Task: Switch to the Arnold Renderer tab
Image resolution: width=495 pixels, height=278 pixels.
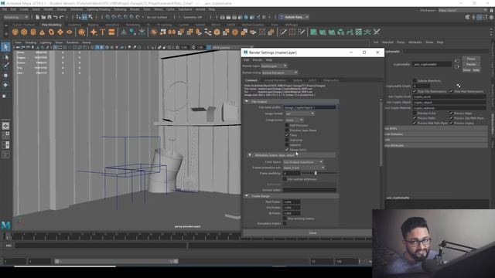Action: click(x=275, y=80)
